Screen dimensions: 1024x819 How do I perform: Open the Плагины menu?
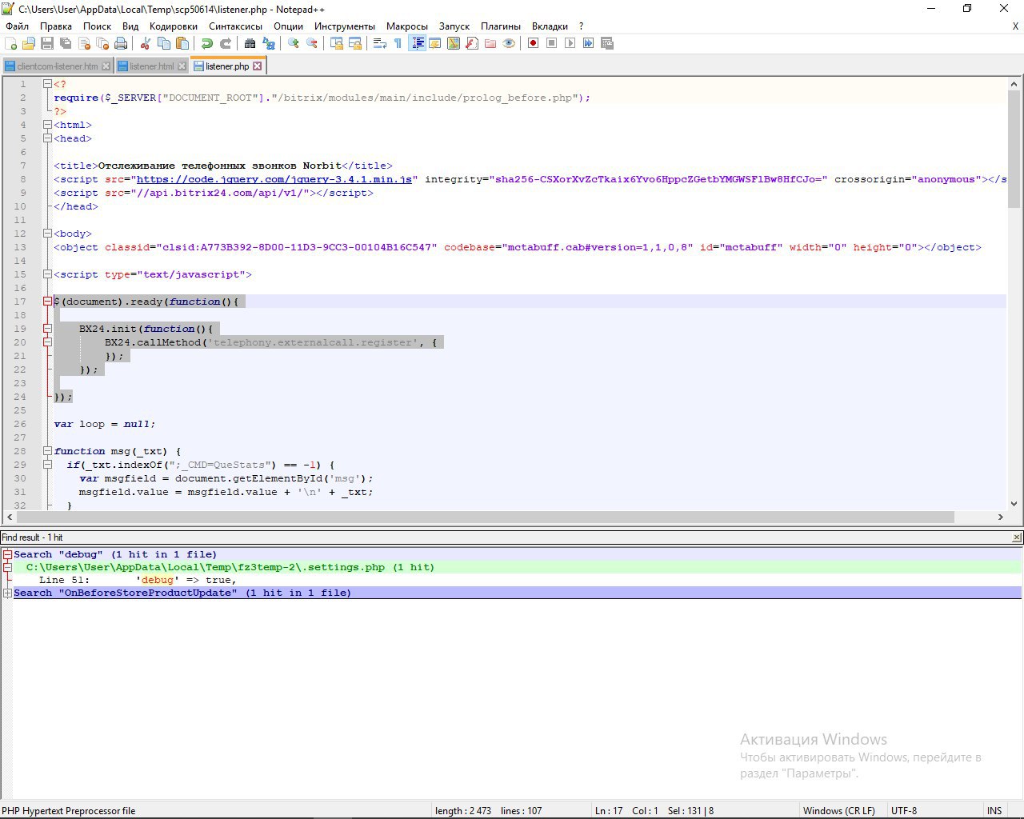501,26
